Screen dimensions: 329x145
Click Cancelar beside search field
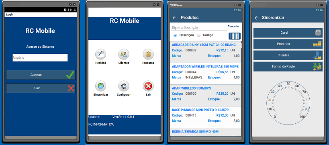click(x=233, y=27)
